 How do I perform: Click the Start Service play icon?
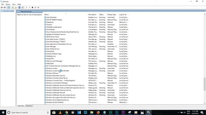(x=26, y=7)
